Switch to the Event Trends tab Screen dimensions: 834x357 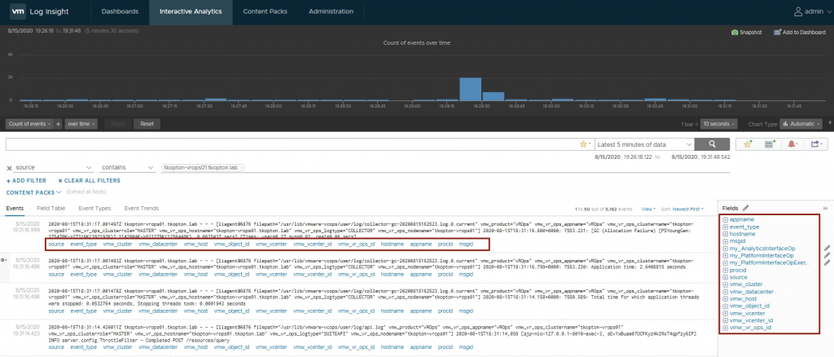tap(142, 208)
